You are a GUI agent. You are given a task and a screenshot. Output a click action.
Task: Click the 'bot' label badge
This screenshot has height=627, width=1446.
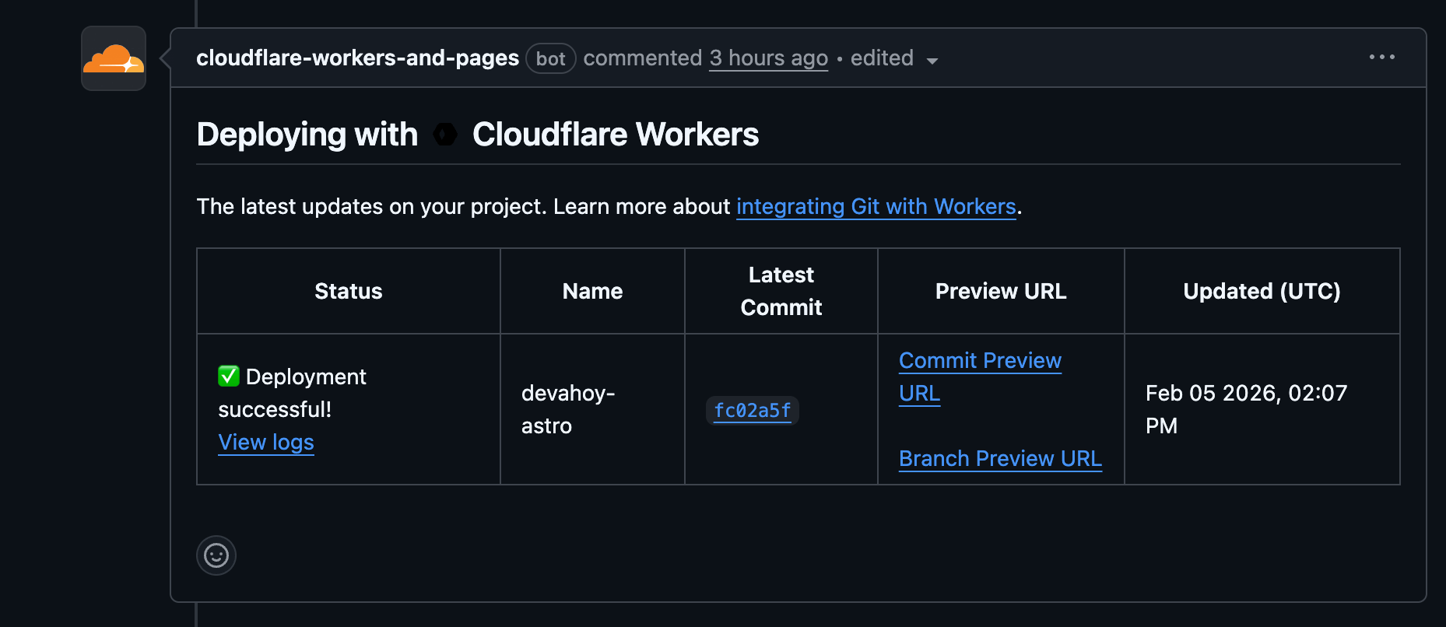[x=551, y=59]
